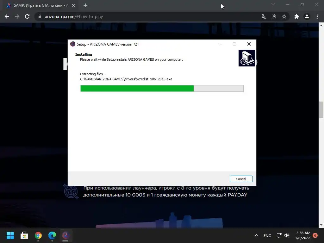
Task: Open Microsoft Edge from taskbar
Action: [x=52, y=235]
